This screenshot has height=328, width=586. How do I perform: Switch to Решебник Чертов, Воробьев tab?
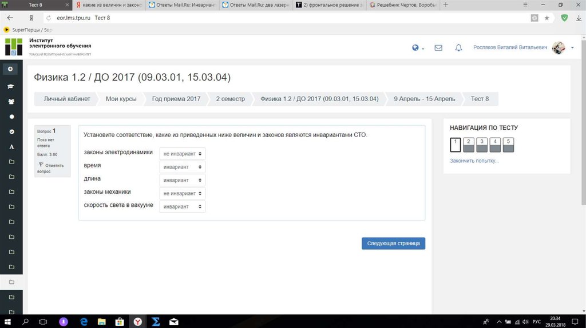pyautogui.click(x=403, y=5)
